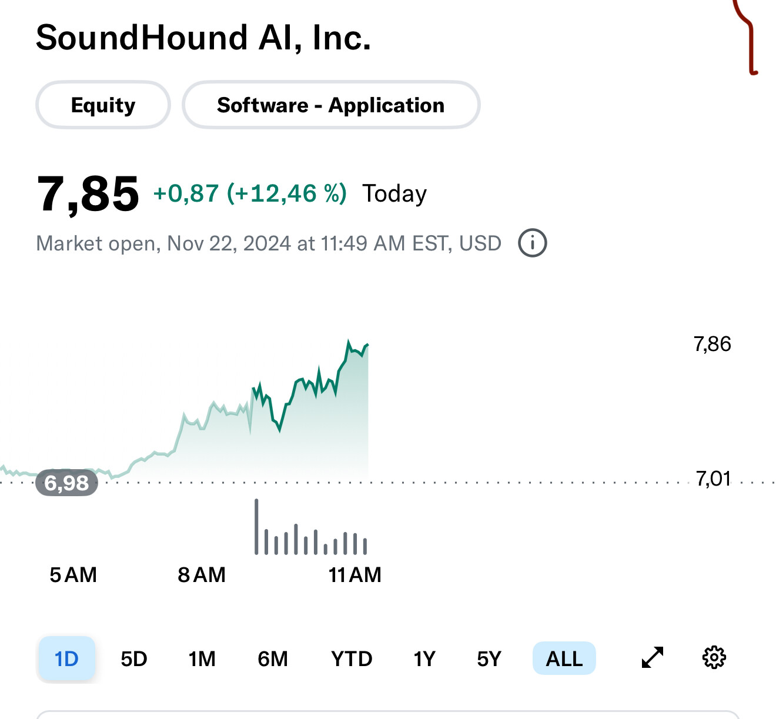
Task: Open the market info circle icon
Action: [533, 243]
